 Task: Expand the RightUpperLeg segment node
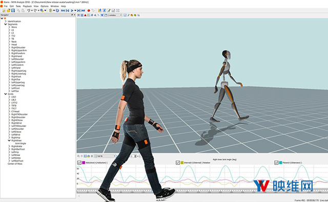coord(9,71)
